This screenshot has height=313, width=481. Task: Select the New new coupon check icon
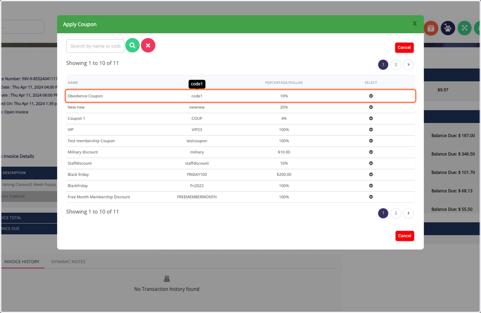tap(371, 107)
